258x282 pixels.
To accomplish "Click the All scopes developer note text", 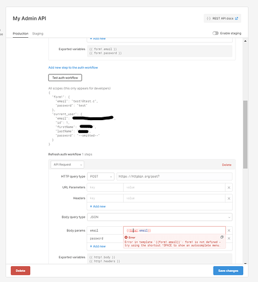I will [x=79, y=89].
